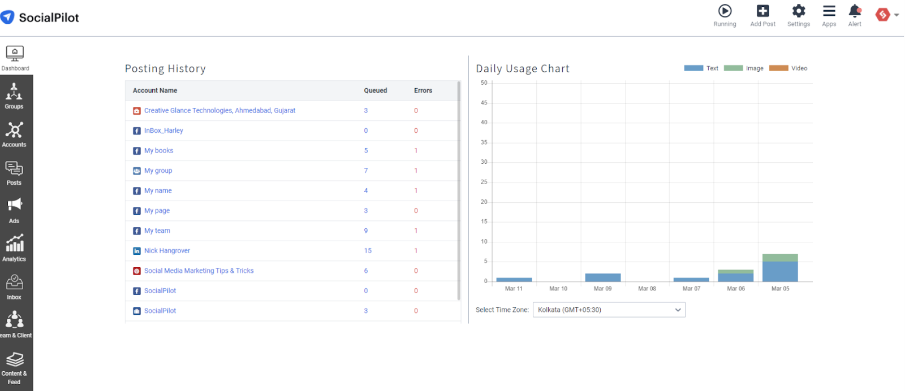Open the InBox_Harley account link

coord(163,131)
